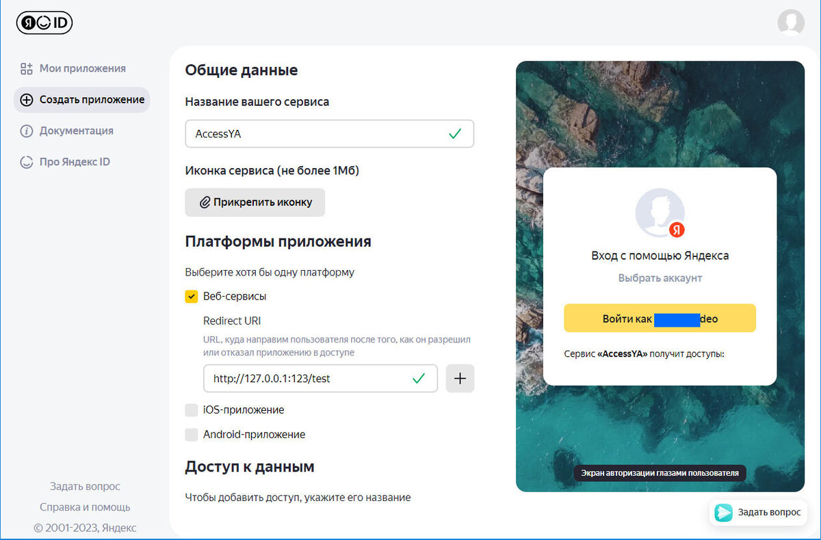Click the plus-circle icon beside Создать приложение
Image resolution: width=821 pixels, height=540 pixels.
pos(27,100)
